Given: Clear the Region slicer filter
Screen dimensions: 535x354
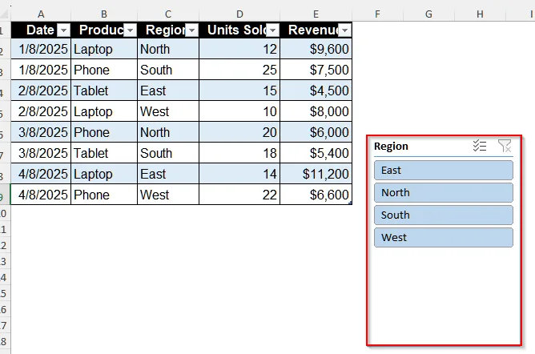Looking at the screenshot, I should [x=505, y=146].
